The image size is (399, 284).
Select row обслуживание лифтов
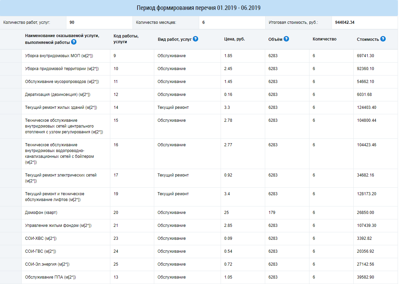[x=199, y=197]
